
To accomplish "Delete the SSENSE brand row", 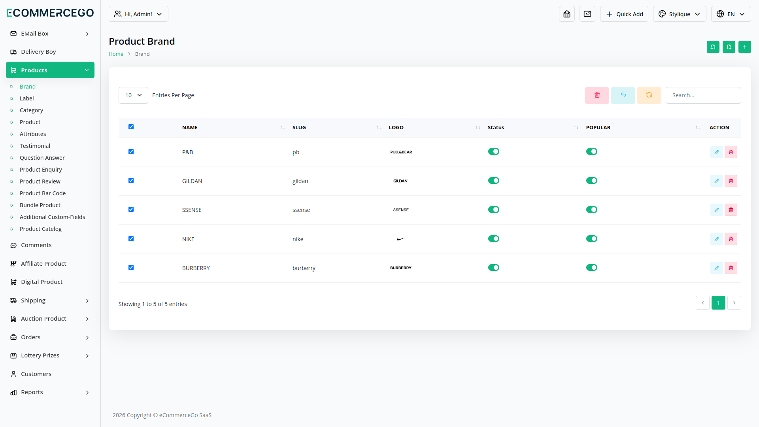I will pos(731,210).
